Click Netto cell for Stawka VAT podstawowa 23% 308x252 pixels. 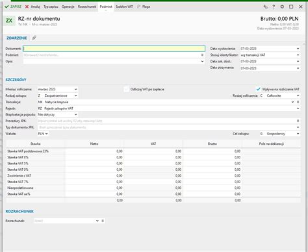(x=94, y=151)
